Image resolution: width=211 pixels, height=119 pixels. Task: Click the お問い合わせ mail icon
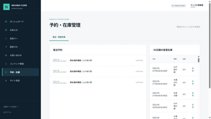coord(6,55)
